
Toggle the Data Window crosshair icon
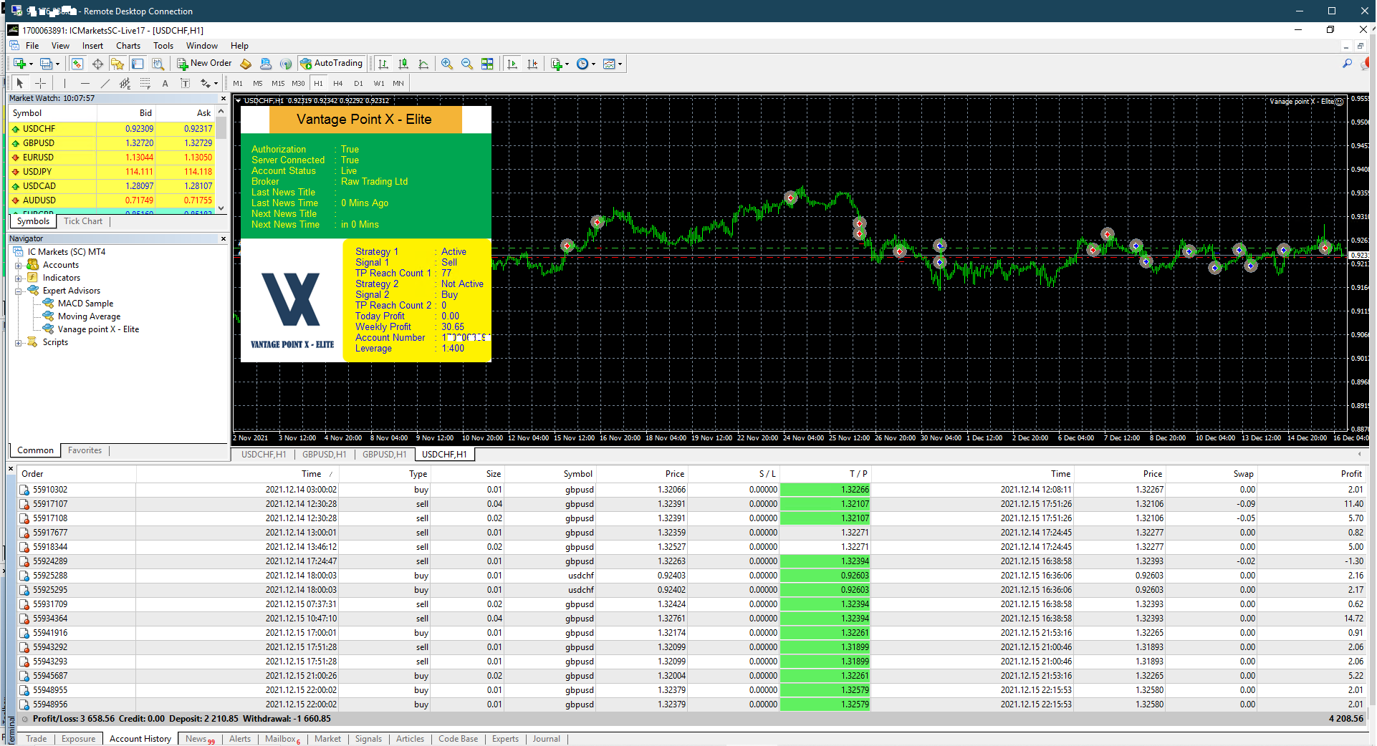click(97, 64)
